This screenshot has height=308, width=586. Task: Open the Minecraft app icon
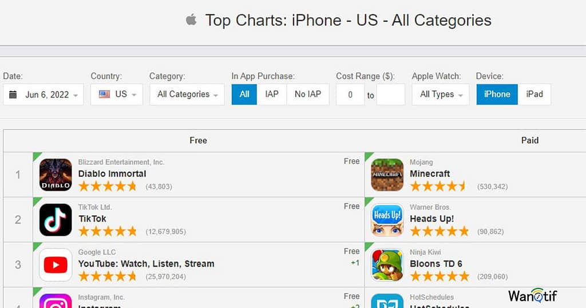(x=387, y=175)
